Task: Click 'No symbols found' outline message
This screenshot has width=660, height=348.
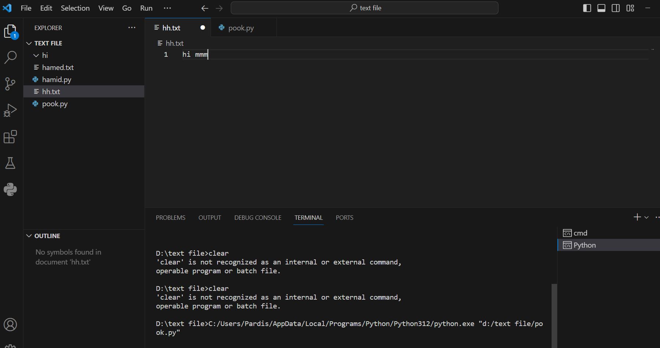Action: [x=68, y=257]
